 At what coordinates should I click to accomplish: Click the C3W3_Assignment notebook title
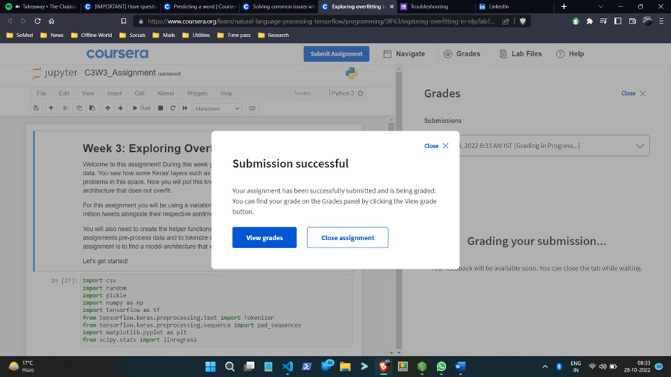tap(120, 73)
